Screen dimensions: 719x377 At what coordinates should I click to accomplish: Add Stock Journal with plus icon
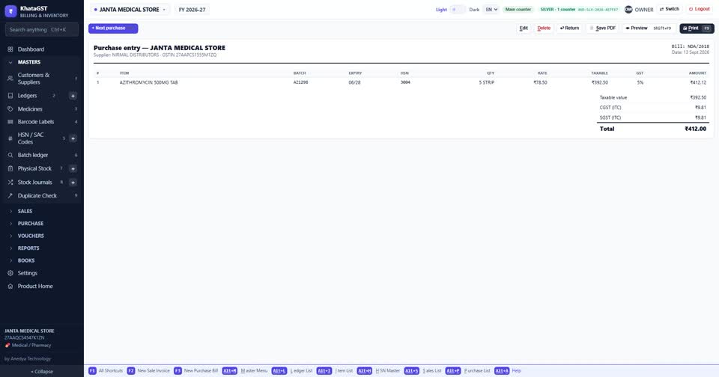point(73,183)
